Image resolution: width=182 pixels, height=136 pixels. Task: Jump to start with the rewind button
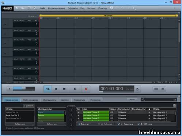(x=56, y=89)
